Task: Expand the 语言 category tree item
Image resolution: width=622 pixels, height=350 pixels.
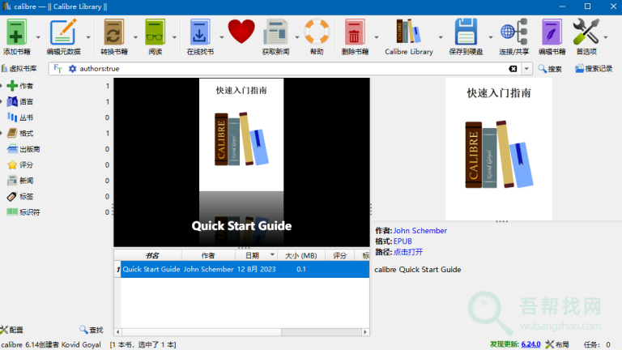Action: 3,102
